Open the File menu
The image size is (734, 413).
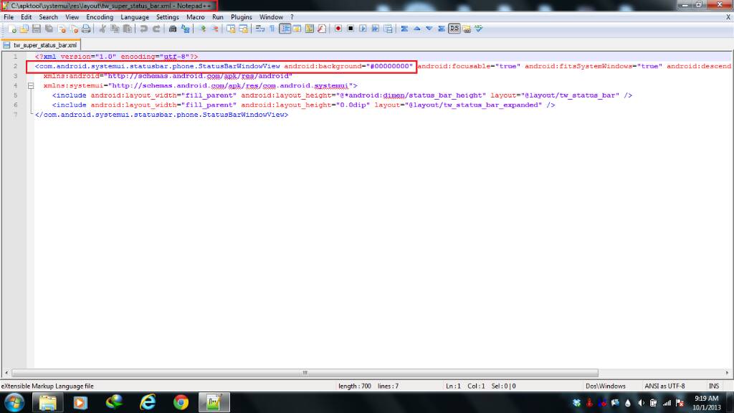pyautogui.click(x=9, y=17)
